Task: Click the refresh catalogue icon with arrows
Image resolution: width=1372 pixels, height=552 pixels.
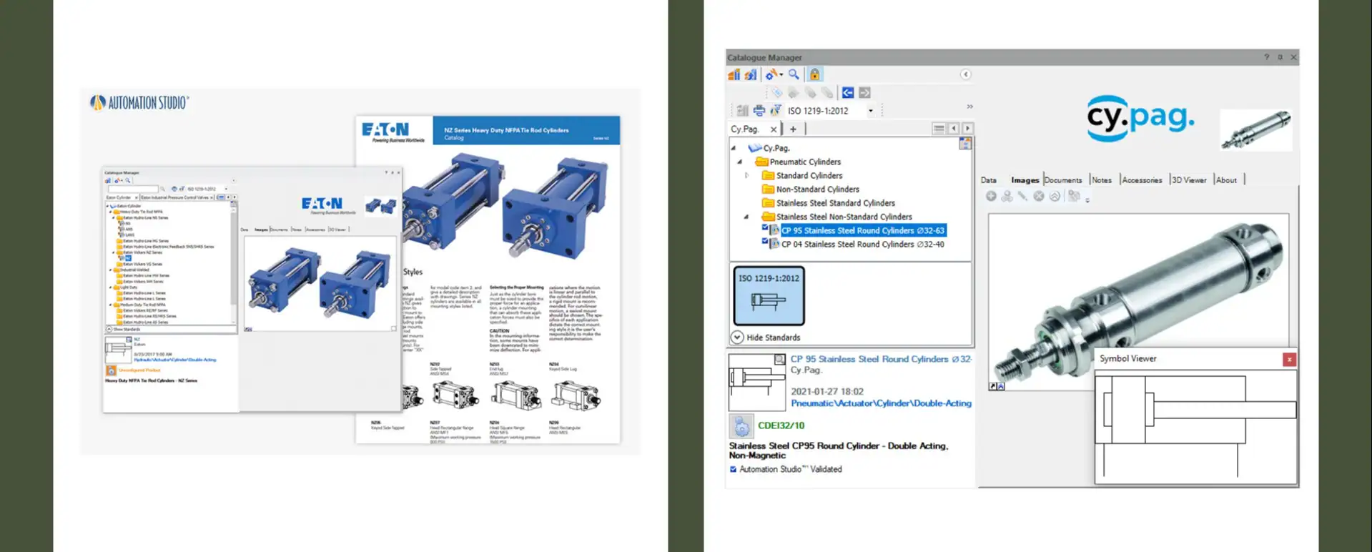Action: (x=751, y=74)
